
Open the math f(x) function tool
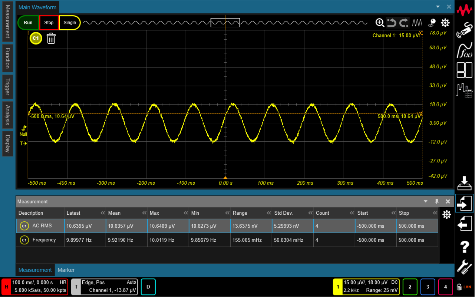click(464, 50)
